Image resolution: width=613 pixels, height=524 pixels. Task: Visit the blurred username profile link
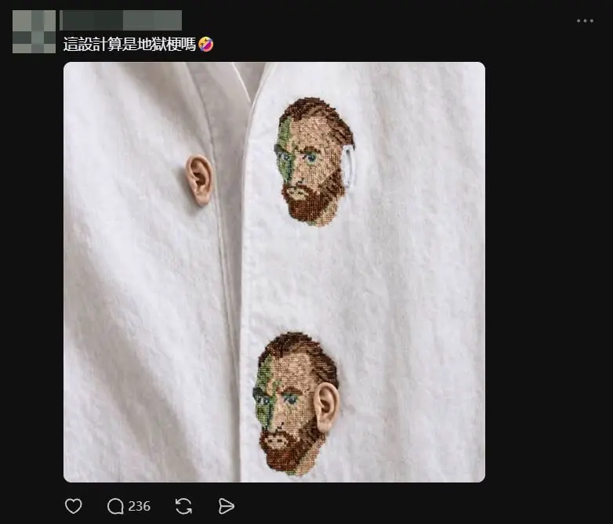(121, 20)
